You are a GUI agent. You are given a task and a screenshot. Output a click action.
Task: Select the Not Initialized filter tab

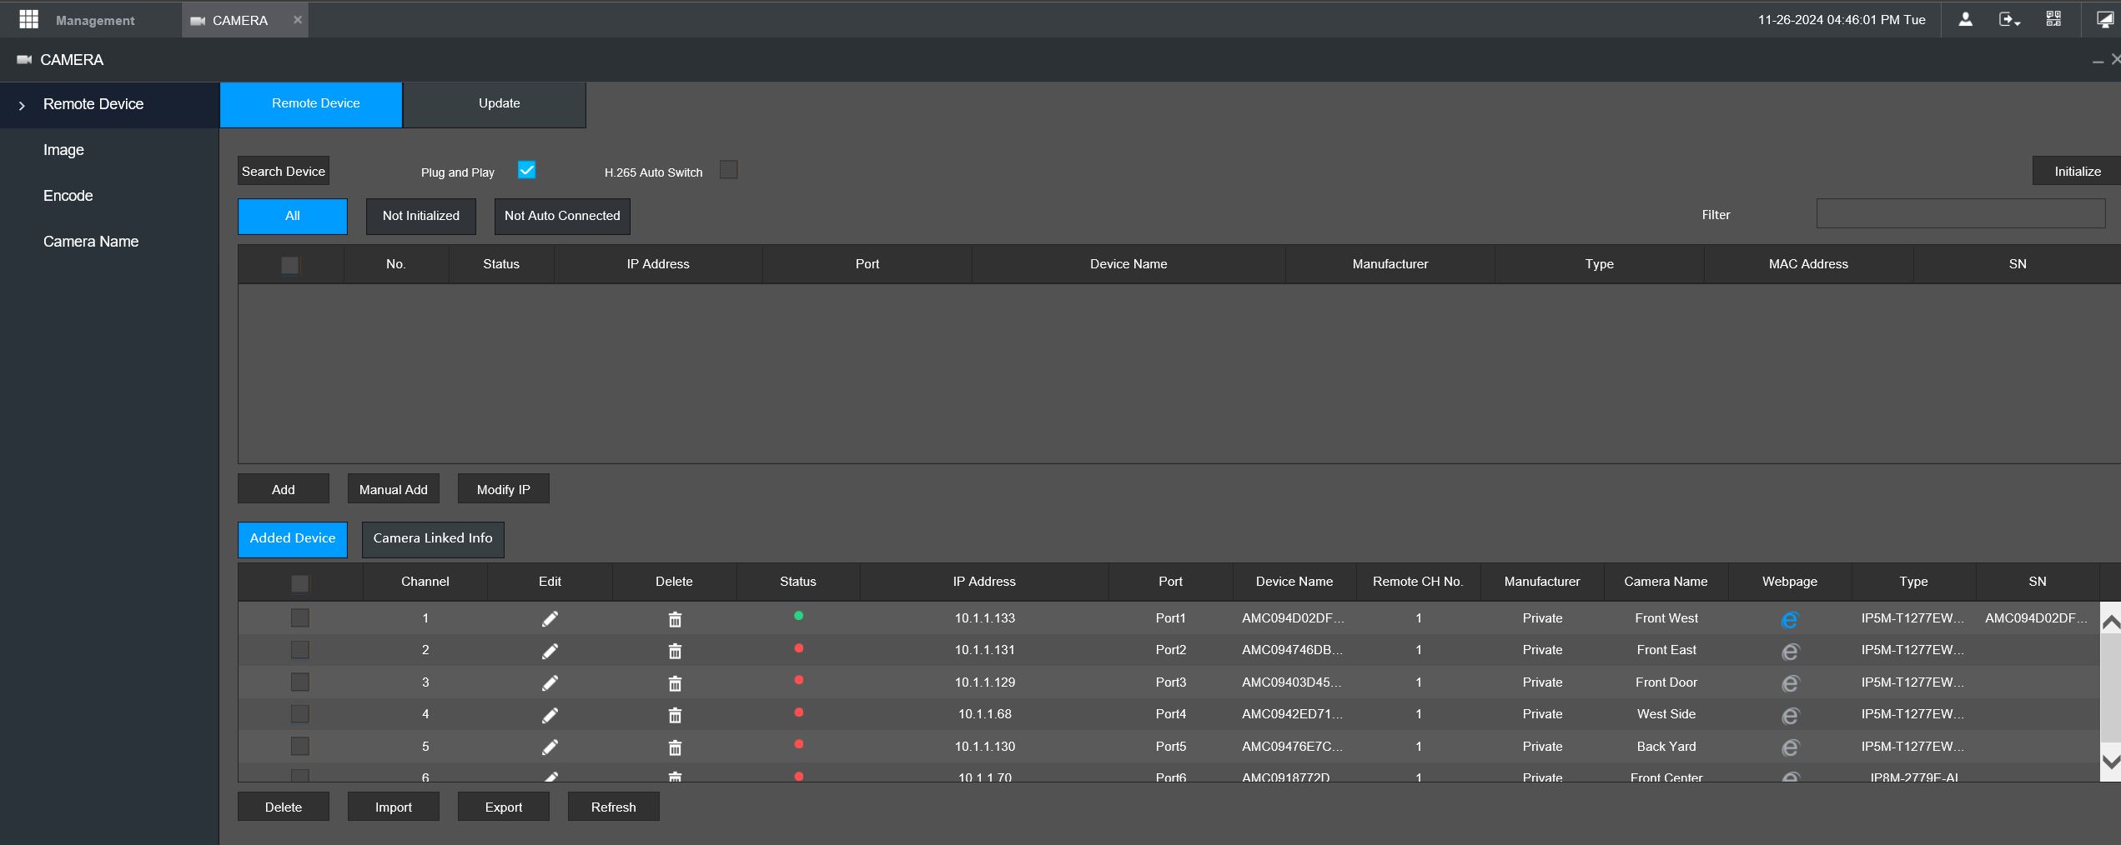pos(421,216)
